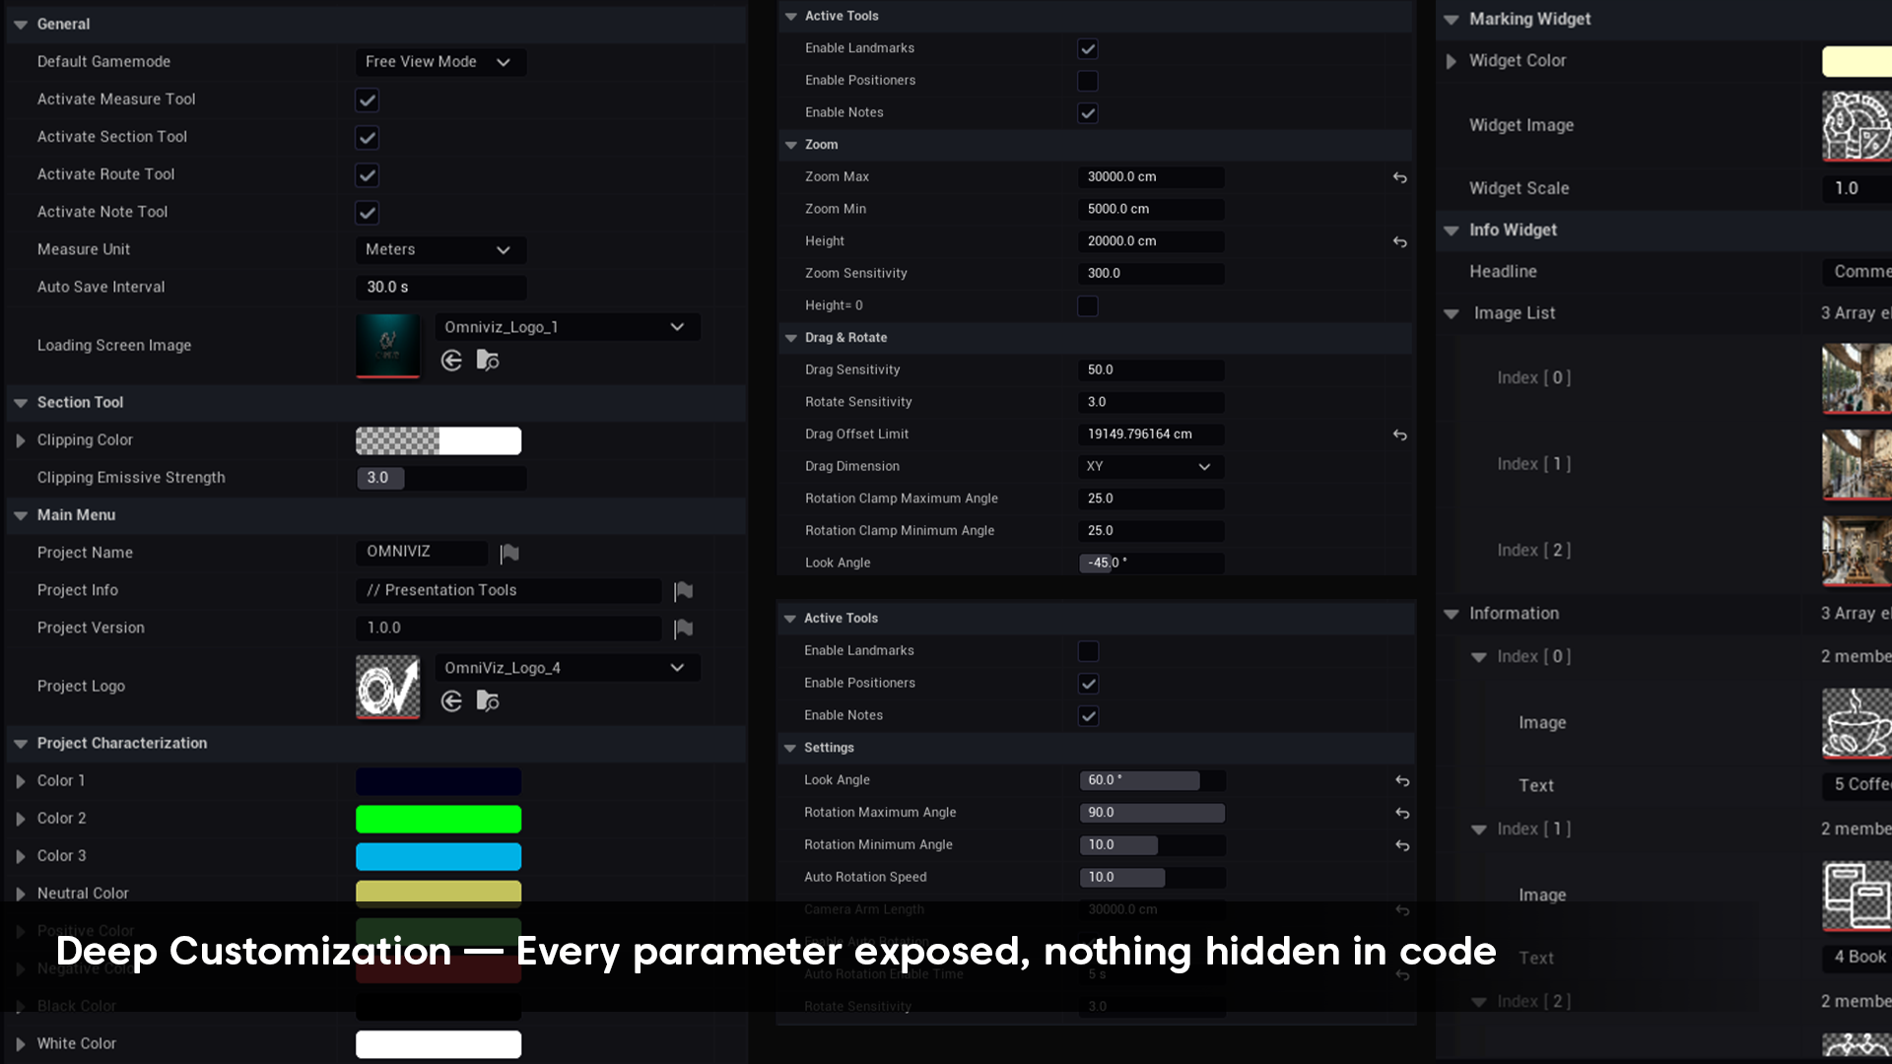The height and width of the screenshot is (1064, 1892).
Task: Check the unchecked Enable Landmarks box
Action: pos(1088,651)
